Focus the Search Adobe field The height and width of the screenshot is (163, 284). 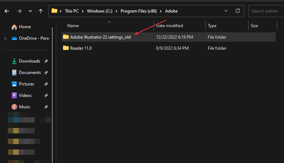(x=266, y=11)
